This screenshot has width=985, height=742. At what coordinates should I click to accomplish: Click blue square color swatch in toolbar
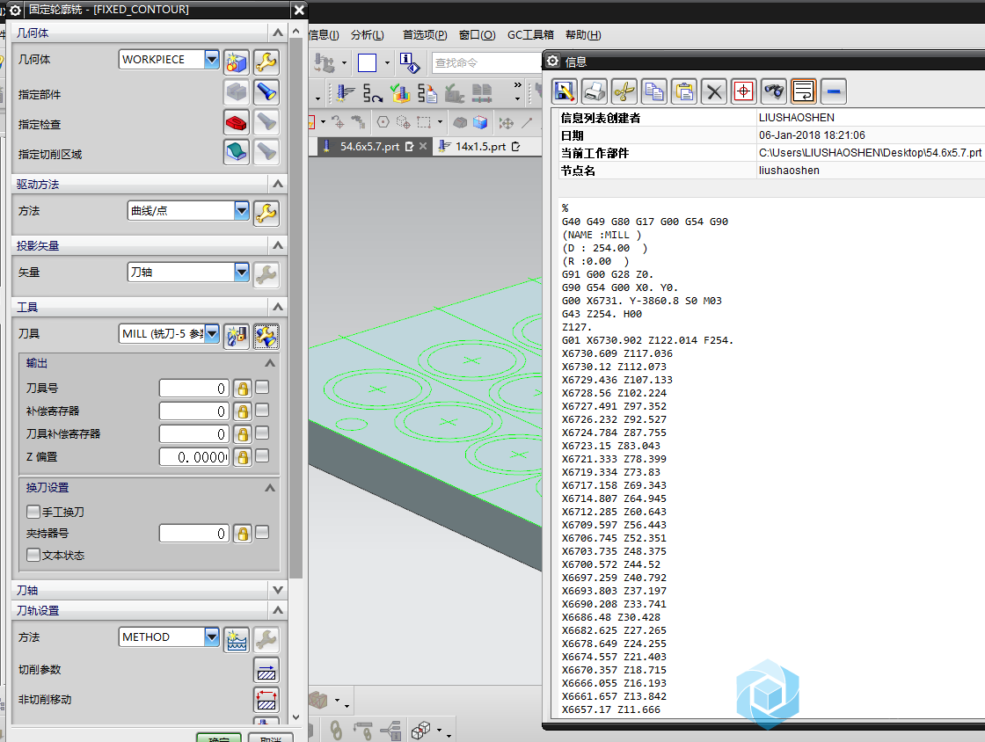tap(367, 62)
